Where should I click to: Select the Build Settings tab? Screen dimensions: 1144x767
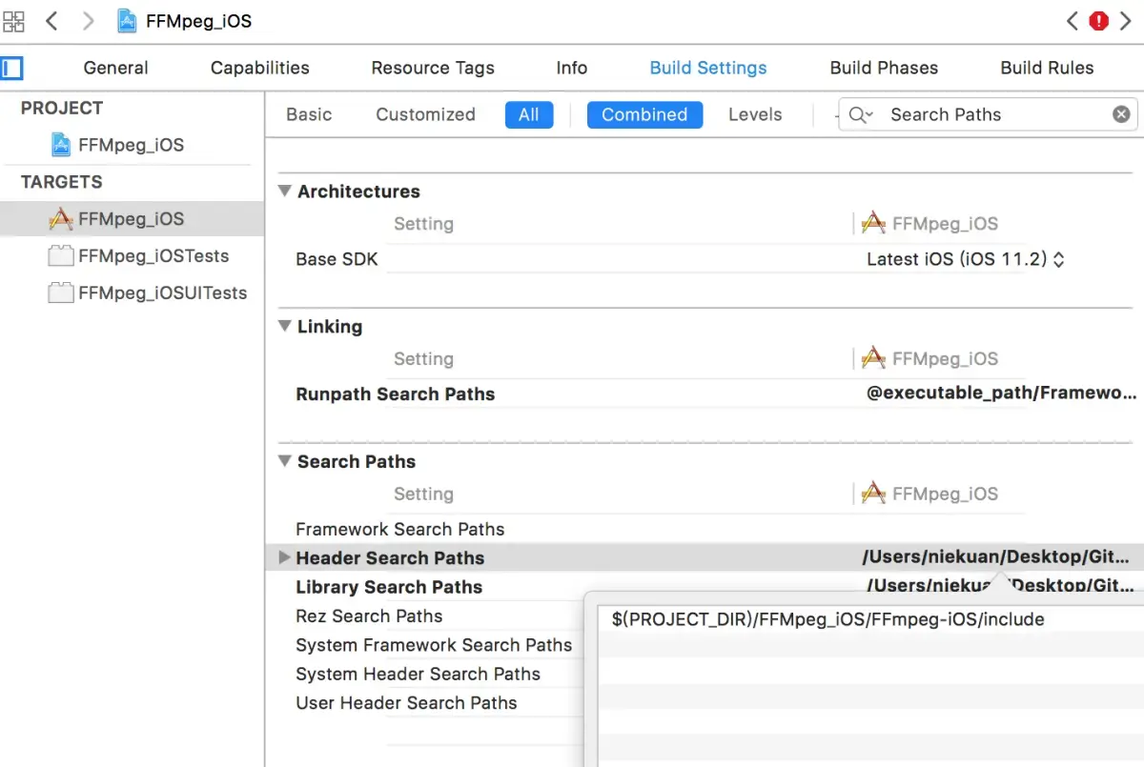click(708, 68)
